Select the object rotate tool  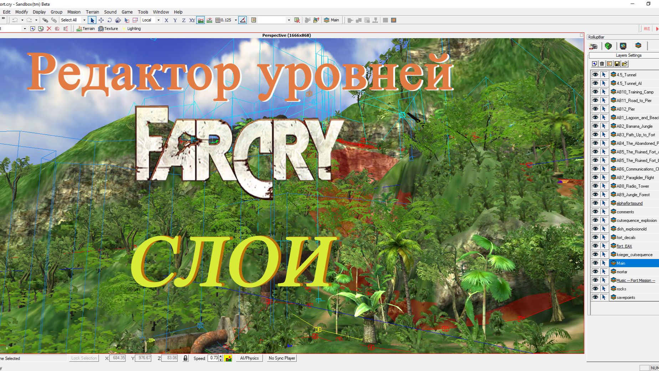(x=109, y=20)
